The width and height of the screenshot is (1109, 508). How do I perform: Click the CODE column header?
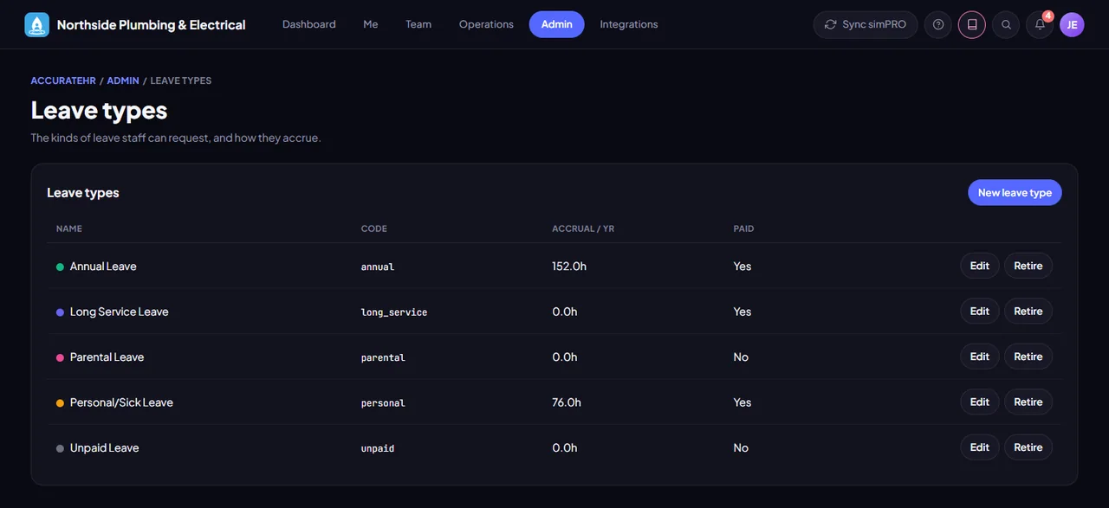(374, 228)
